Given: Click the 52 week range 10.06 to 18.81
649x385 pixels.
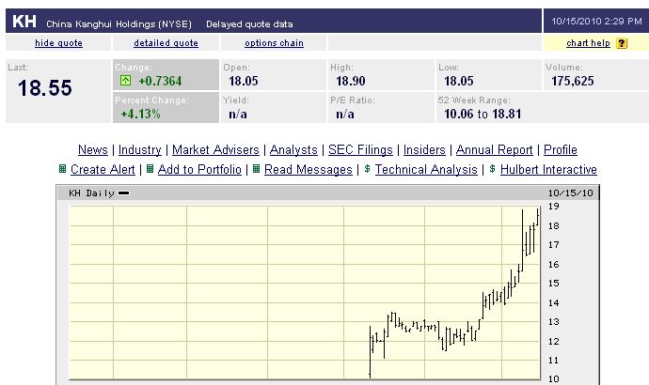Looking at the screenshot, I should tap(483, 114).
